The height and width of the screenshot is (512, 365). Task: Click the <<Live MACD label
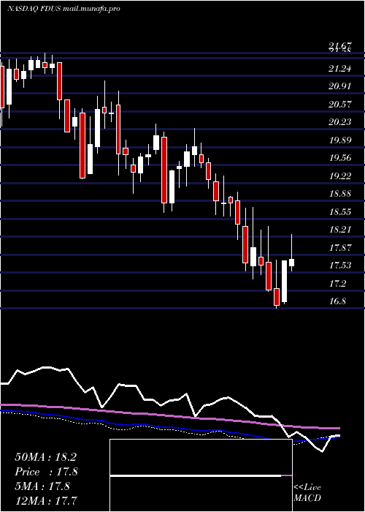point(307,493)
